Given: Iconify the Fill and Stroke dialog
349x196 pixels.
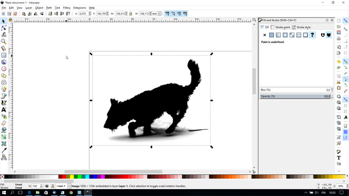Looking at the screenshot, I should click(327, 20).
